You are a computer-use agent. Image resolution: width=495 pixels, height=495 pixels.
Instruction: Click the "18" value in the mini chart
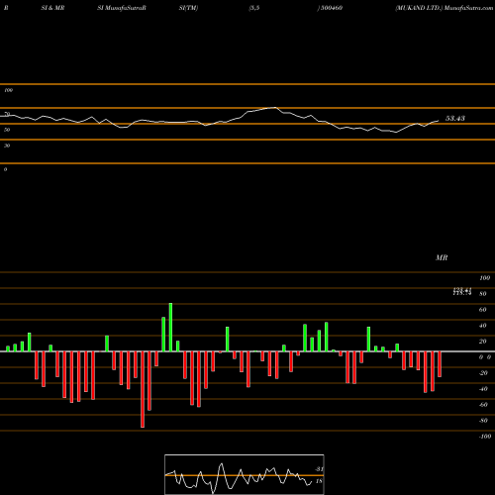pos(319,481)
